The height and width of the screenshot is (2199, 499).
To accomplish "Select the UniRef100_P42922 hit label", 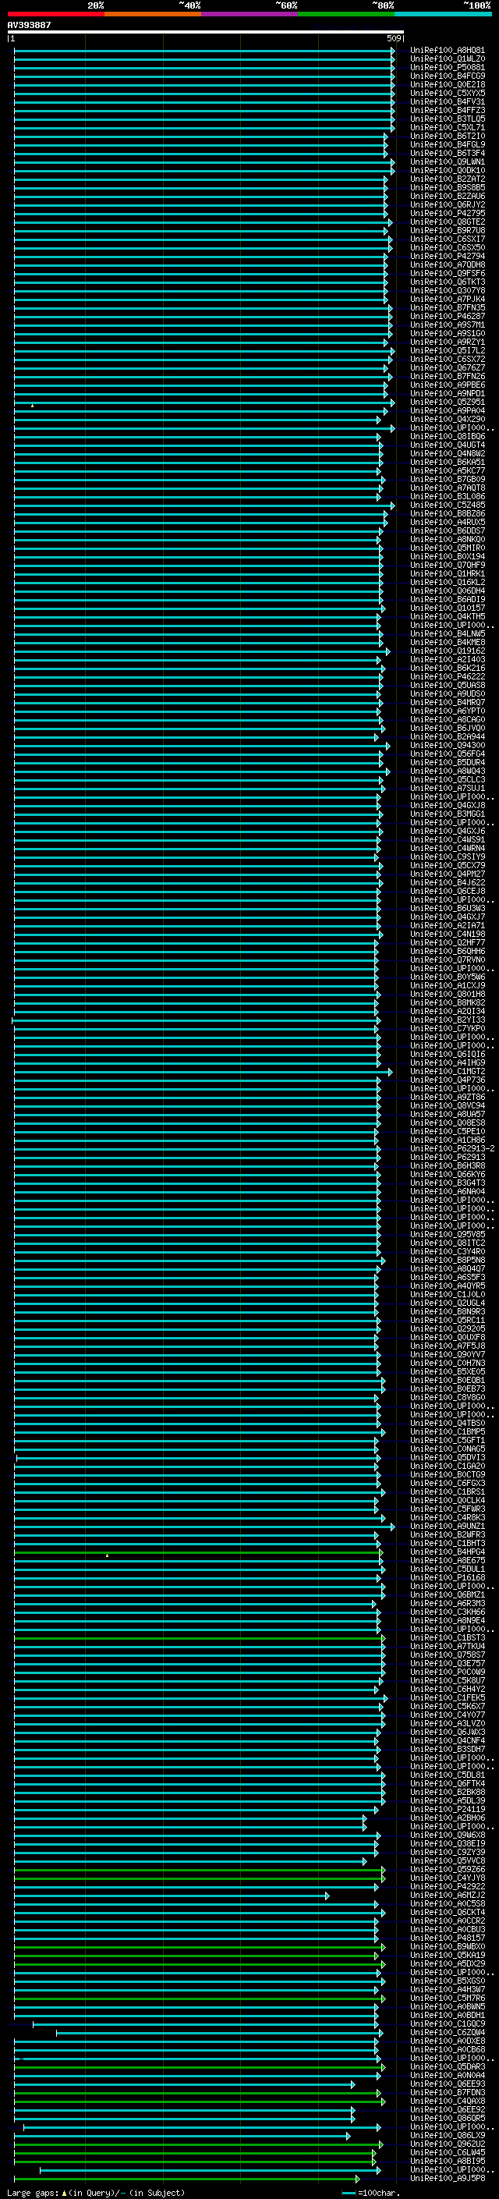I will (447, 1885).
